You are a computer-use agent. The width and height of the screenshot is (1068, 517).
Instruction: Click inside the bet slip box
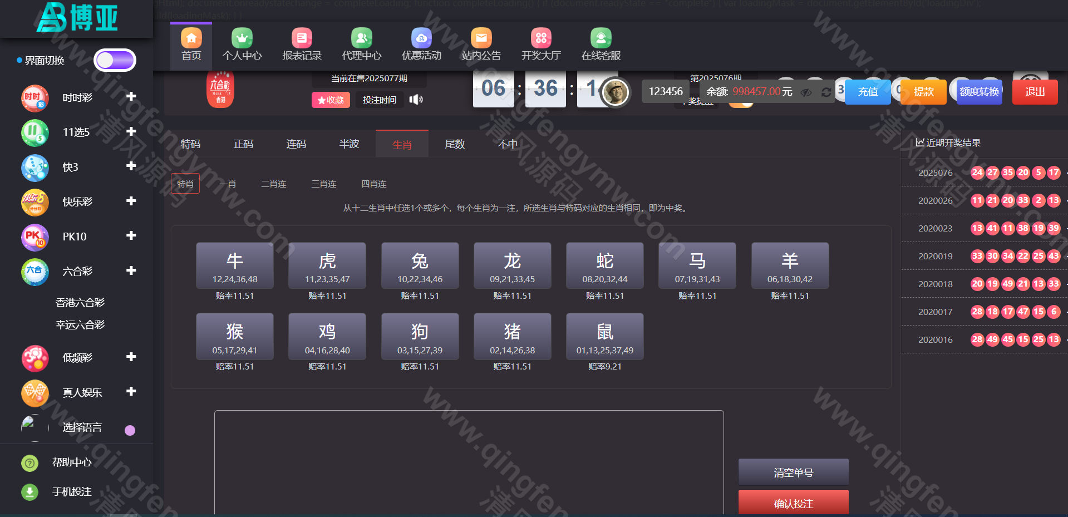pyautogui.click(x=469, y=462)
